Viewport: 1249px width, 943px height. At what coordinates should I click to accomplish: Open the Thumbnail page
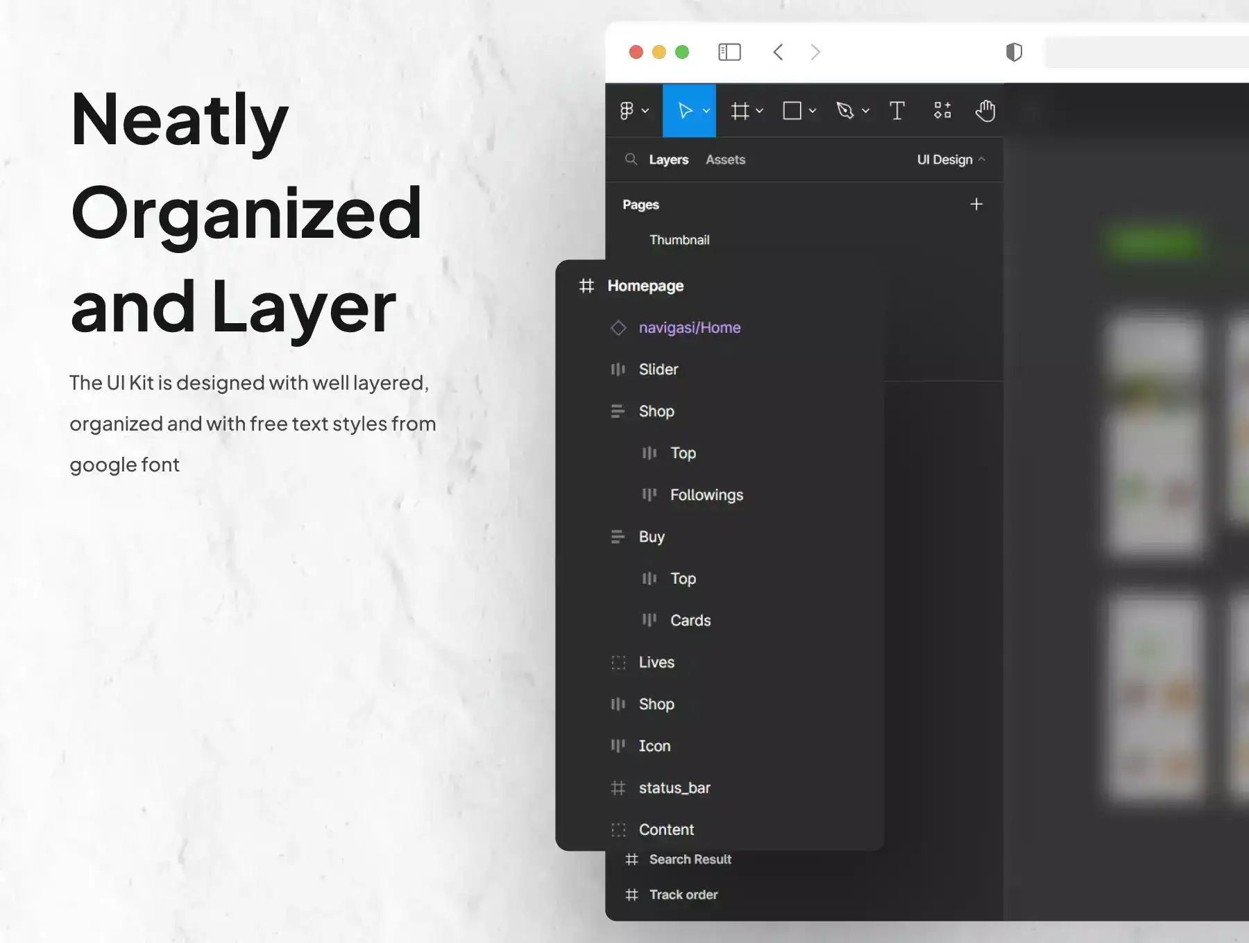click(x=679, y=240)
